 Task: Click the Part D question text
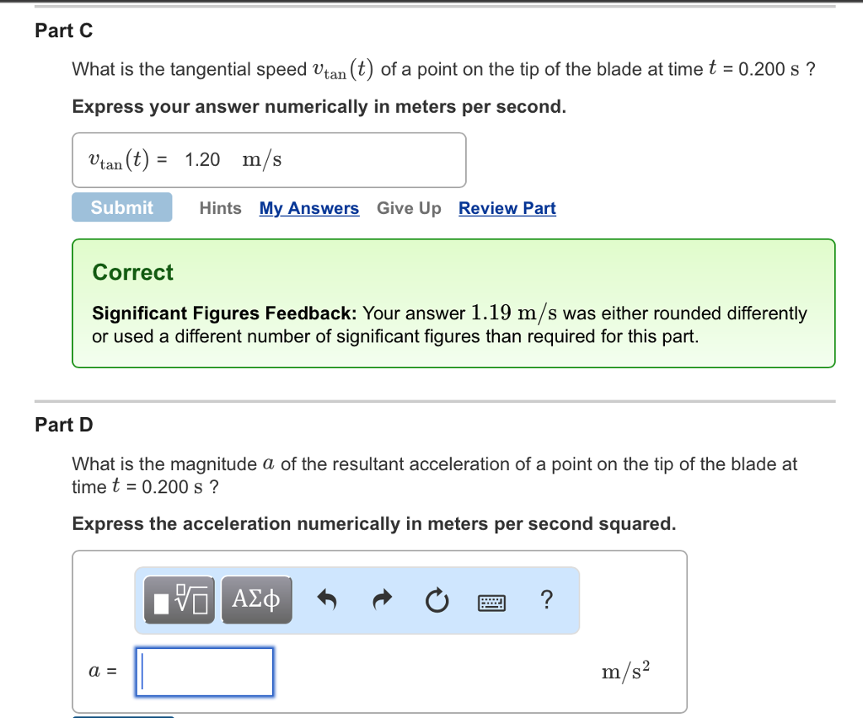pyautogui.click(x=434, y=475)
